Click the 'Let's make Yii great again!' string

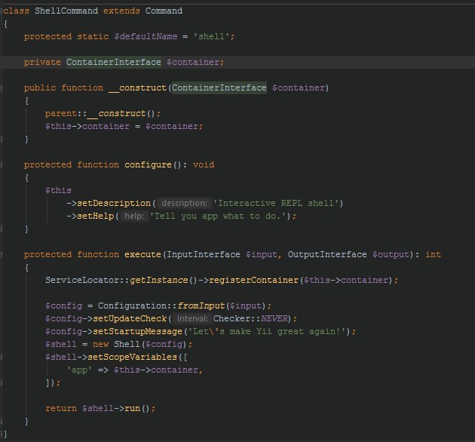(x=266, y=331)
